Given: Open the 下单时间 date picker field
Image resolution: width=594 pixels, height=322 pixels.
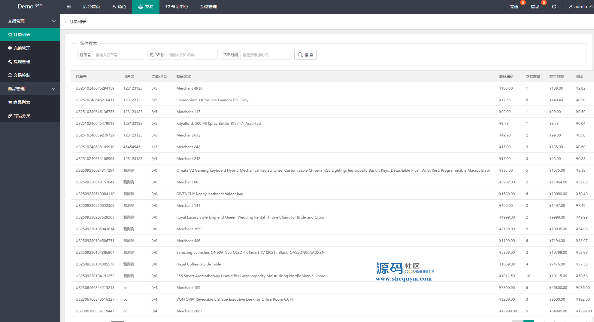Looking at the screenshot, I should point(265,55).
